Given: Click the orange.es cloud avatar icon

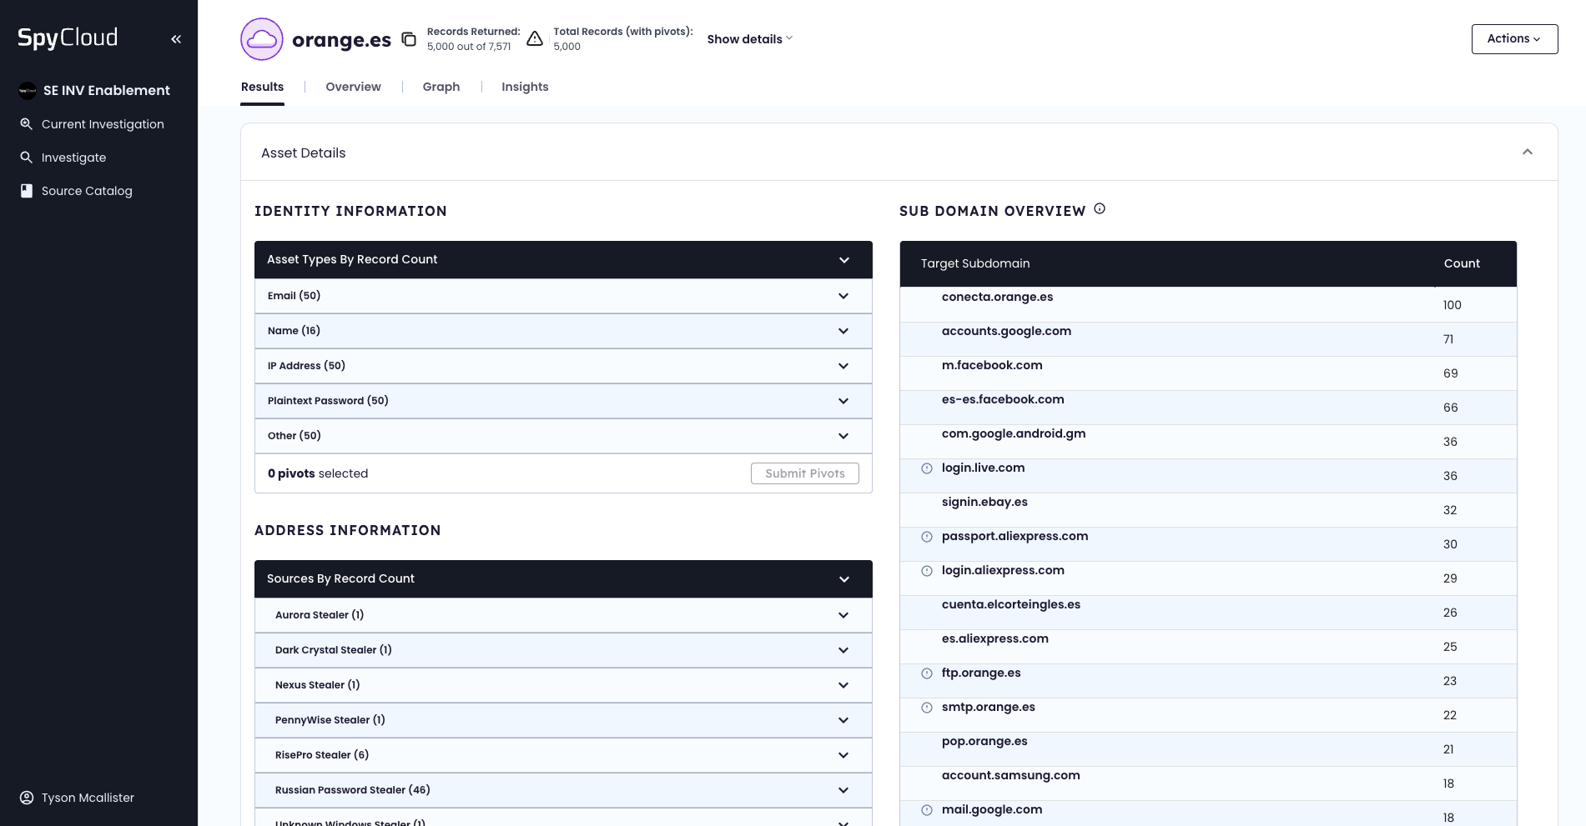Looking at the screenshot, I should (262, 39).
